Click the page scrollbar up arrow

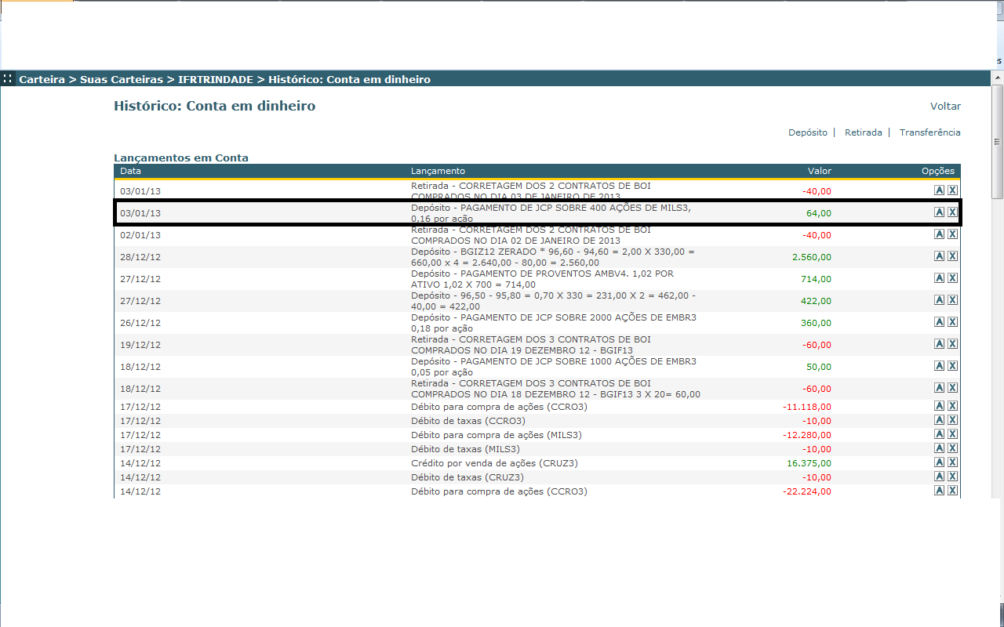(998, 78)
